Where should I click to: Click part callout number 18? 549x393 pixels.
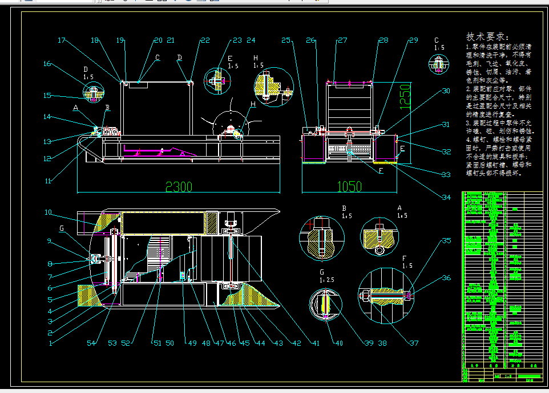(95, 40)
